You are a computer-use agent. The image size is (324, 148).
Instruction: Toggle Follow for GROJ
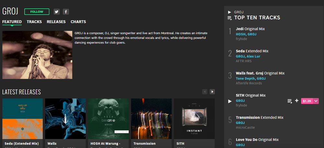pyautogui.click(x=37, y=12)
